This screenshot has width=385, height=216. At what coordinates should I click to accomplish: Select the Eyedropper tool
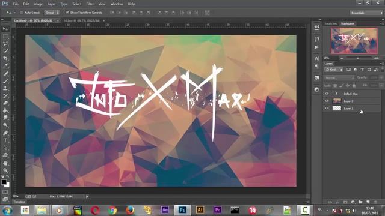tap(5, 65)
